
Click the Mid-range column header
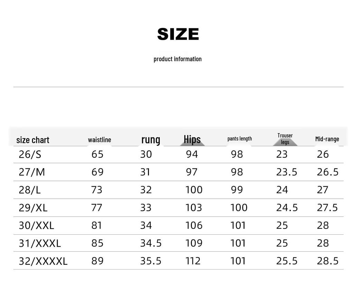(327, 139)
